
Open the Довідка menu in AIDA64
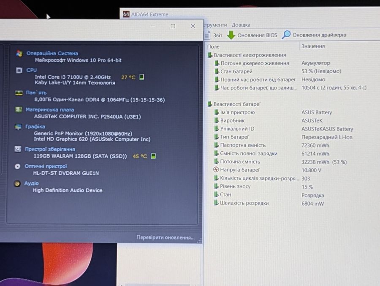point(241,25)
